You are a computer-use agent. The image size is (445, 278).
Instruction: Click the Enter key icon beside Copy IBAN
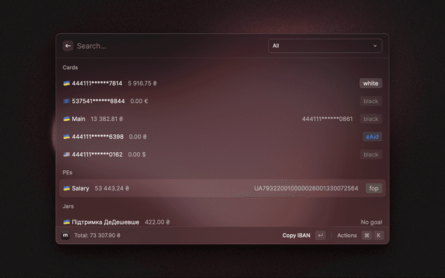[320, 236]
